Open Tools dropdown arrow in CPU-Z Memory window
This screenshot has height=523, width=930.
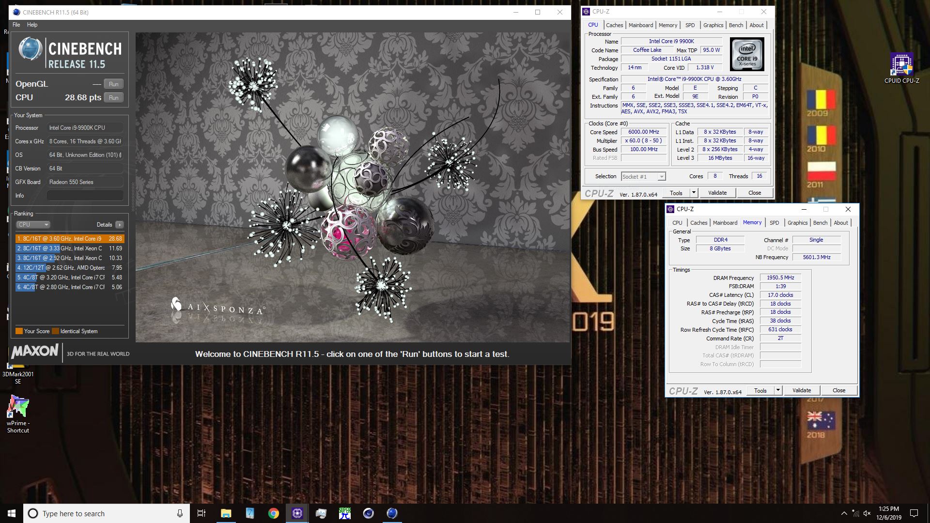[x=778, y=390]
